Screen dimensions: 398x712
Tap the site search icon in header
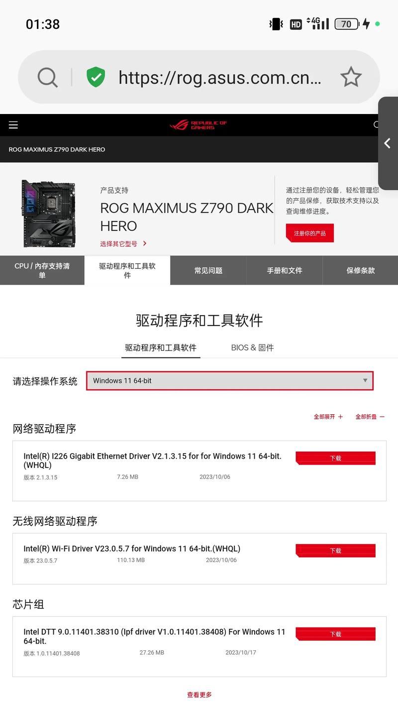pyautogui.click(x=377, y=125)
